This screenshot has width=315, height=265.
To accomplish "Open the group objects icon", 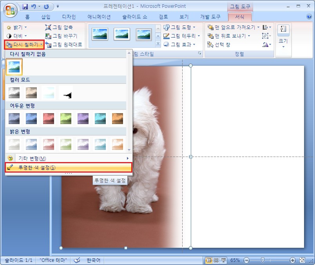I will tap(267, 36).
